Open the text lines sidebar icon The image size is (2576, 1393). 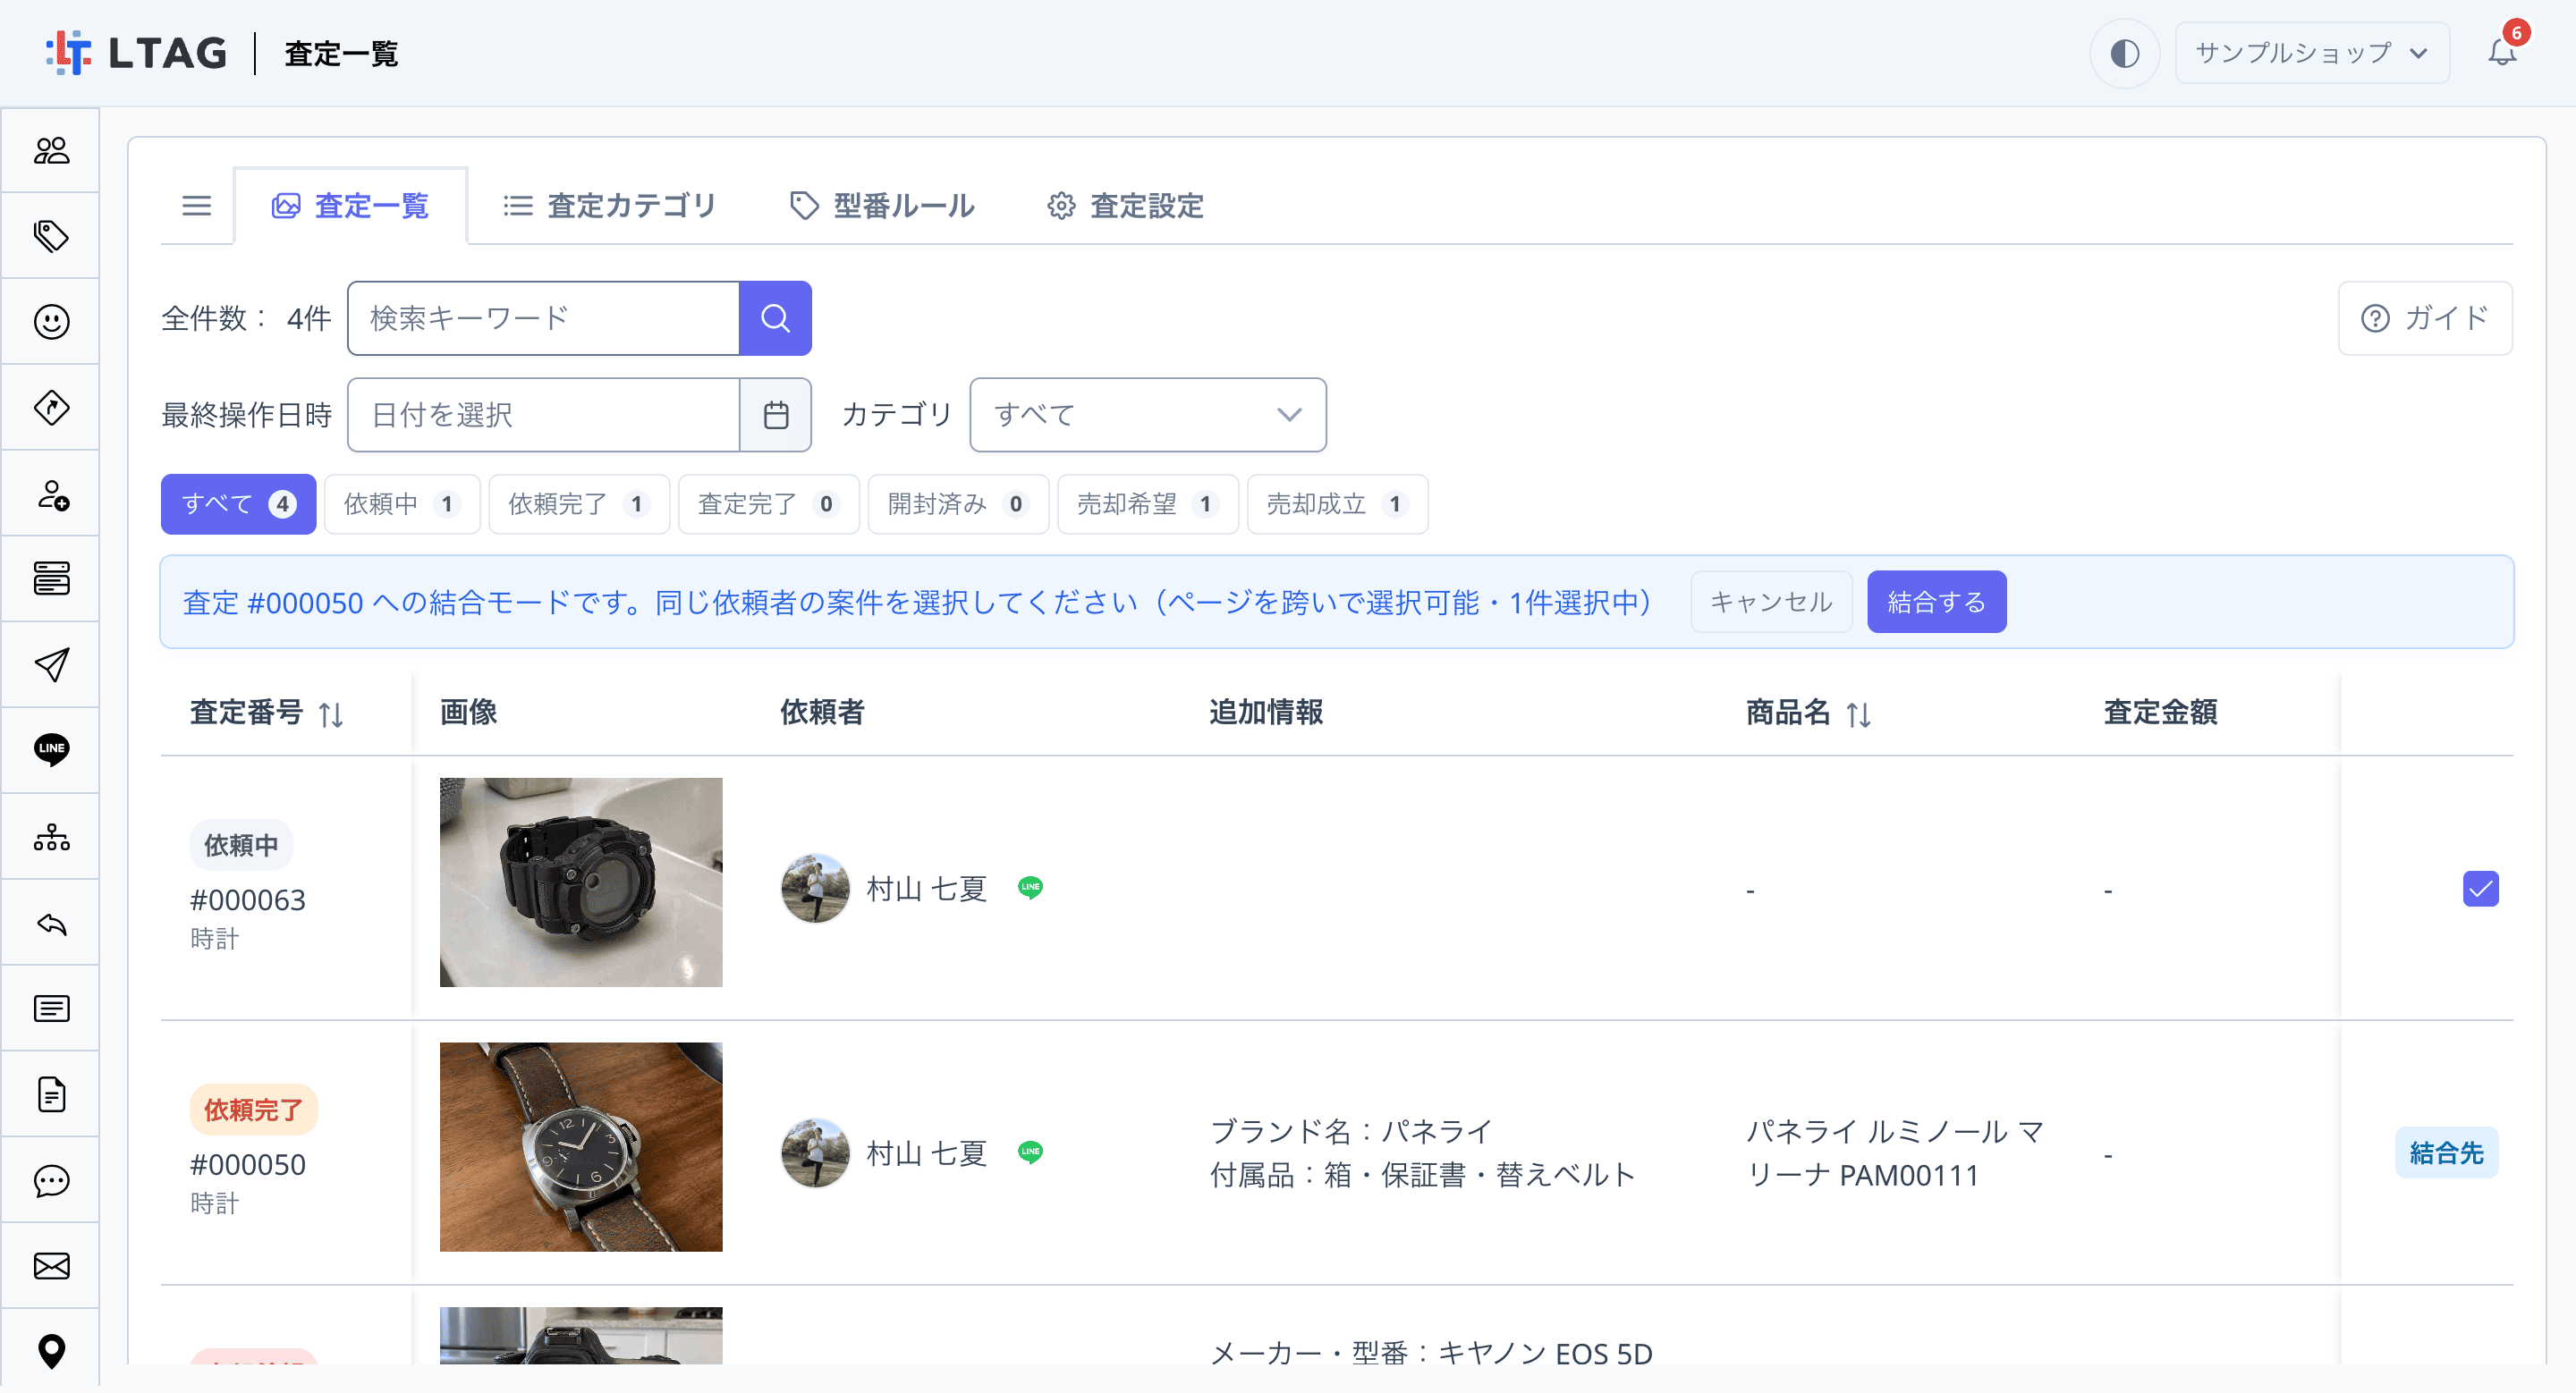51,1009
